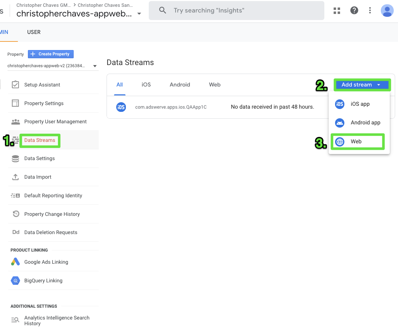The width and height of the screenshot is (398, 332).
Task: Open Google Ads Linking
Action: (x=54, y=262)
